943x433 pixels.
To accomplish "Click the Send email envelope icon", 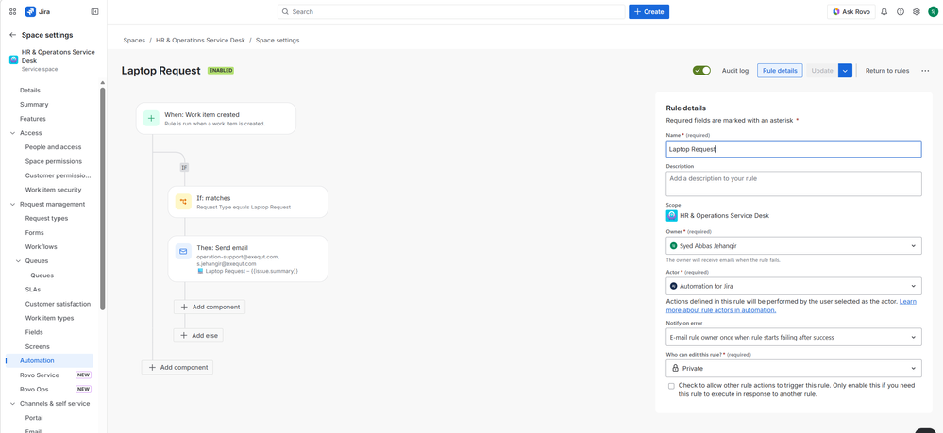I will tap(183, 251).
